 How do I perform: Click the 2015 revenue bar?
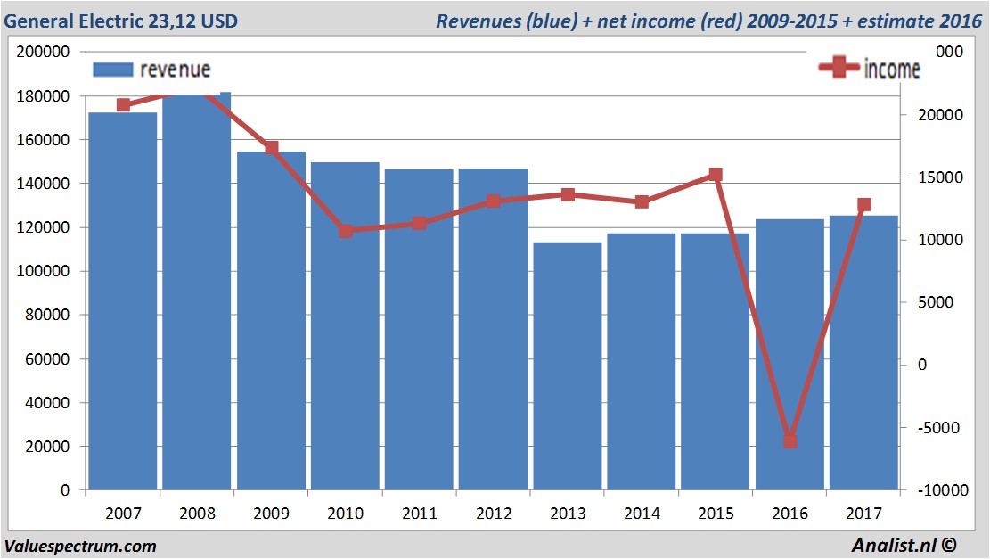click(716, 362)
